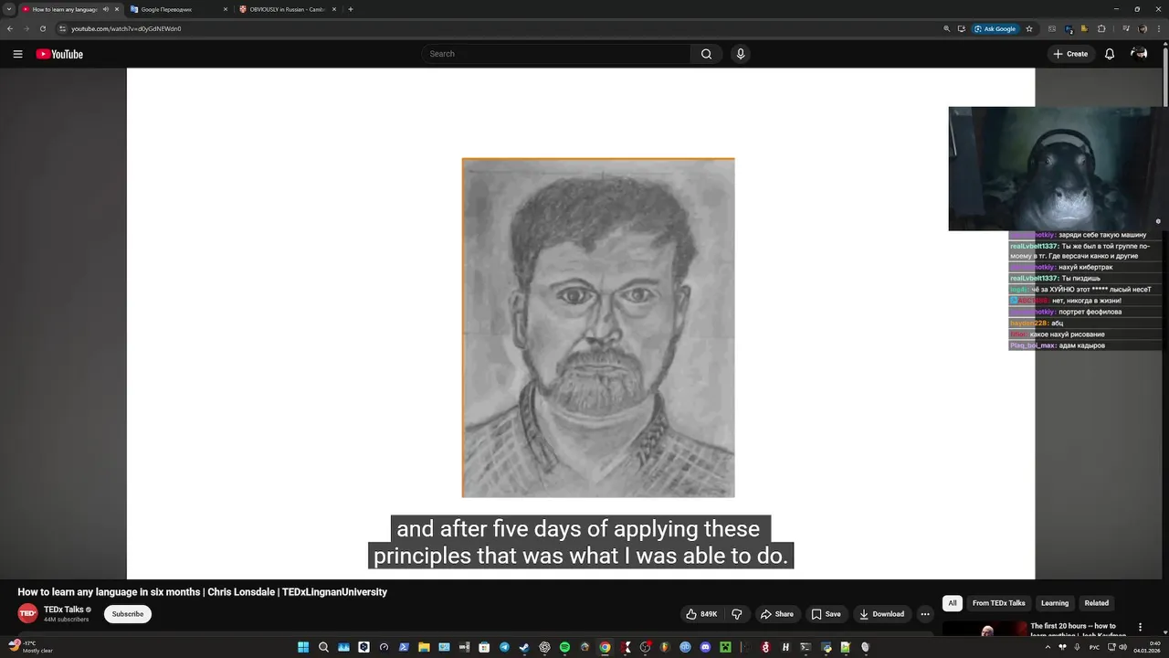Open the YouTube hamburger guide menu
The image size is (1169, 658).
click(x=17, y=54)
